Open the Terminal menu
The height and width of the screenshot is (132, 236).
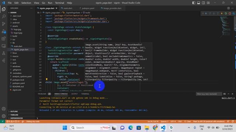[x=59, y=3]
